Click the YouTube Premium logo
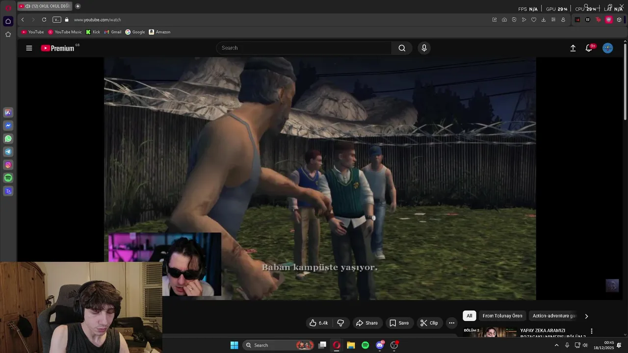 tap(58, 48)
